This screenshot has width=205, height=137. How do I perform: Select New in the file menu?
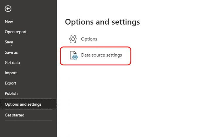coord(9,21)
